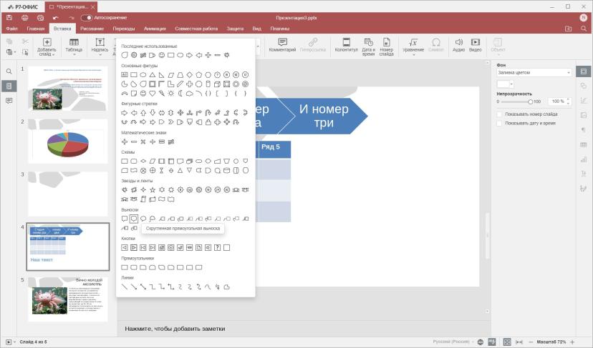Open the Совместная работа tab
The height and width of the screenshot is (348, 593).
tap(196, 29)
